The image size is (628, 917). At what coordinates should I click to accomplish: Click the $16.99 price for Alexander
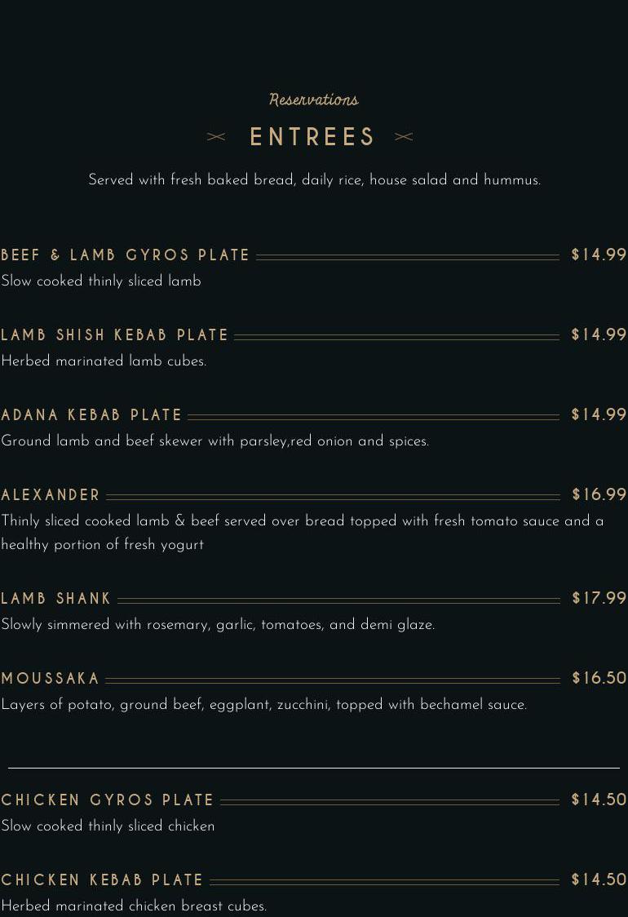tap(599, 495)
